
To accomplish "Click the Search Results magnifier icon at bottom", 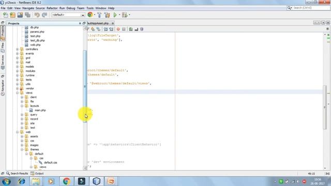I will (8, 174).
